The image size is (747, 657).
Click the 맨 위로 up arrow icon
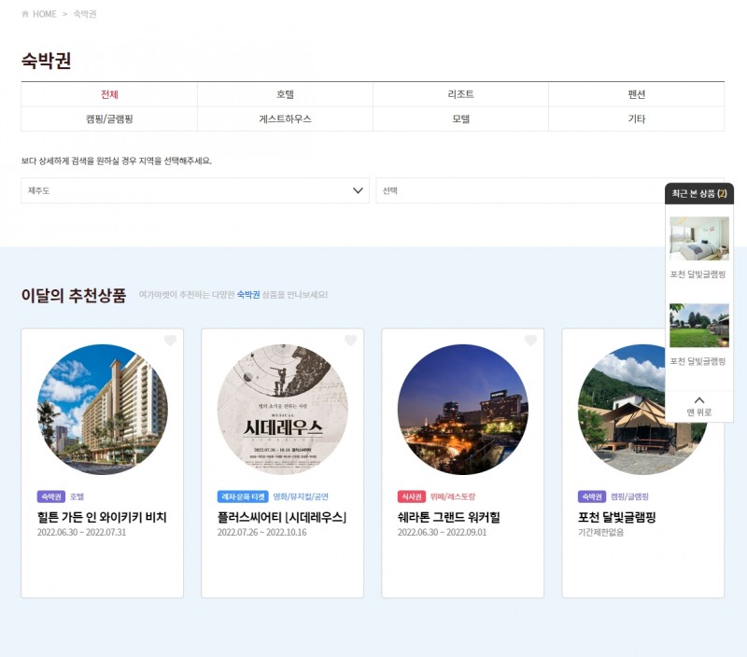coord(700,399)
